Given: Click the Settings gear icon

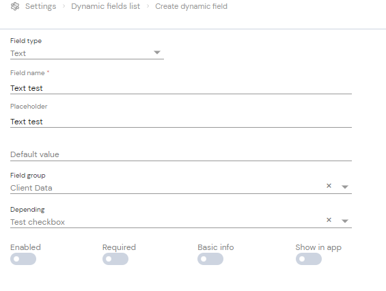Looking at the screenshot, I should pos(15,6).
